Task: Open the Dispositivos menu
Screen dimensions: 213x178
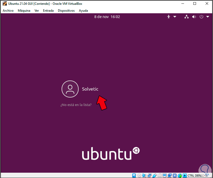Action: (66, 11)
